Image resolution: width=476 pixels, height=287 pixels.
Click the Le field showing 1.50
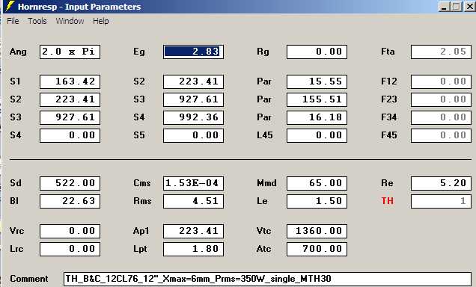pos(317,201)
